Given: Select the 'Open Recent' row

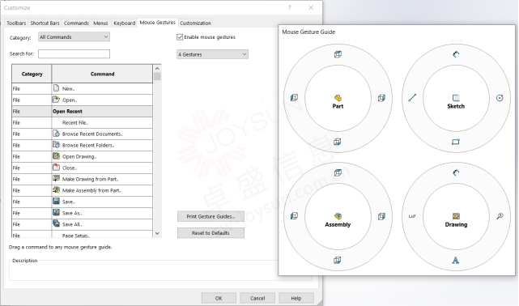Looking at the screenshot, I should pyautogui.click(x=82, y=111).
